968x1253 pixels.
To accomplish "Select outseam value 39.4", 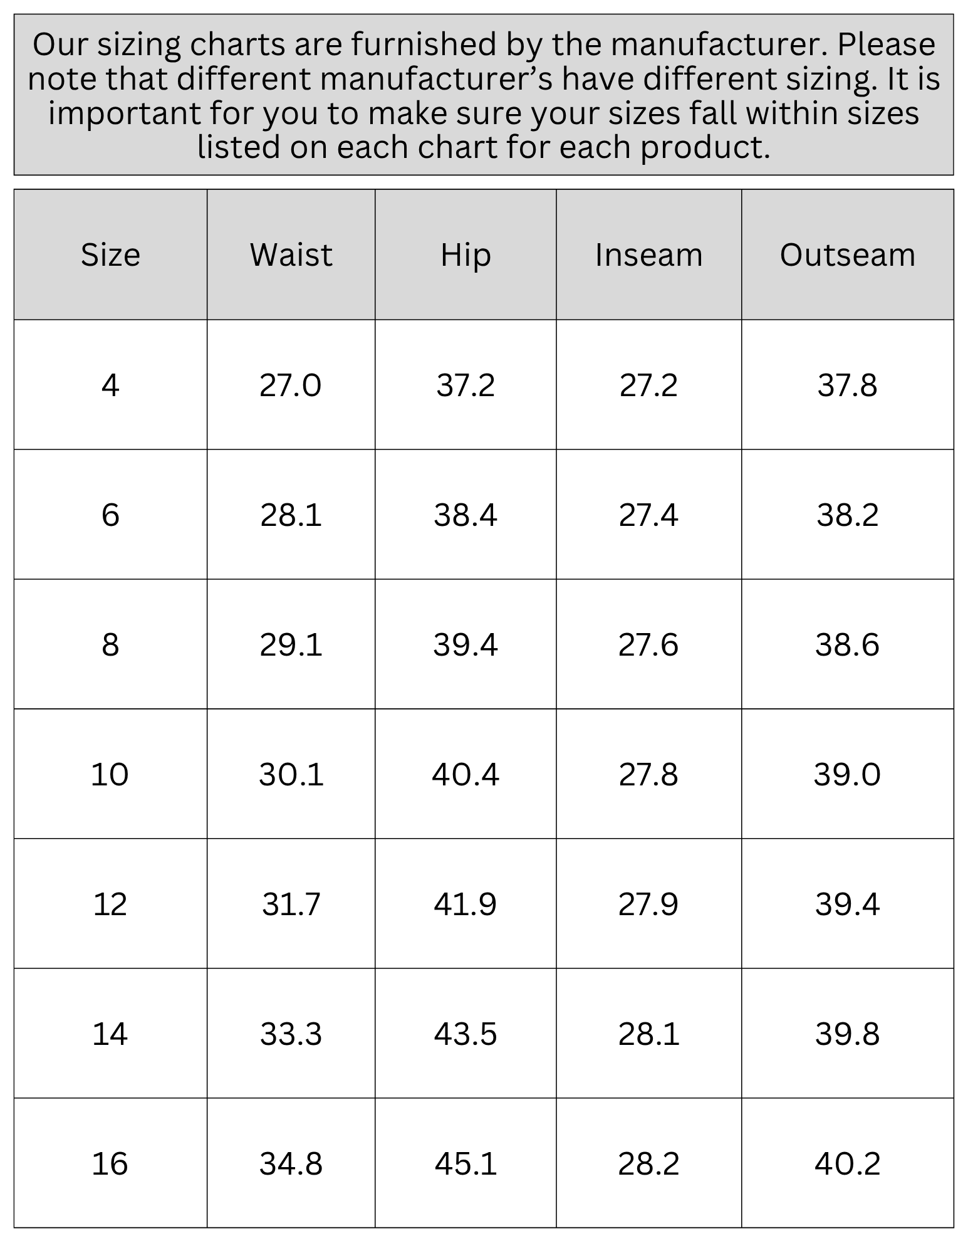I will 848,904.
